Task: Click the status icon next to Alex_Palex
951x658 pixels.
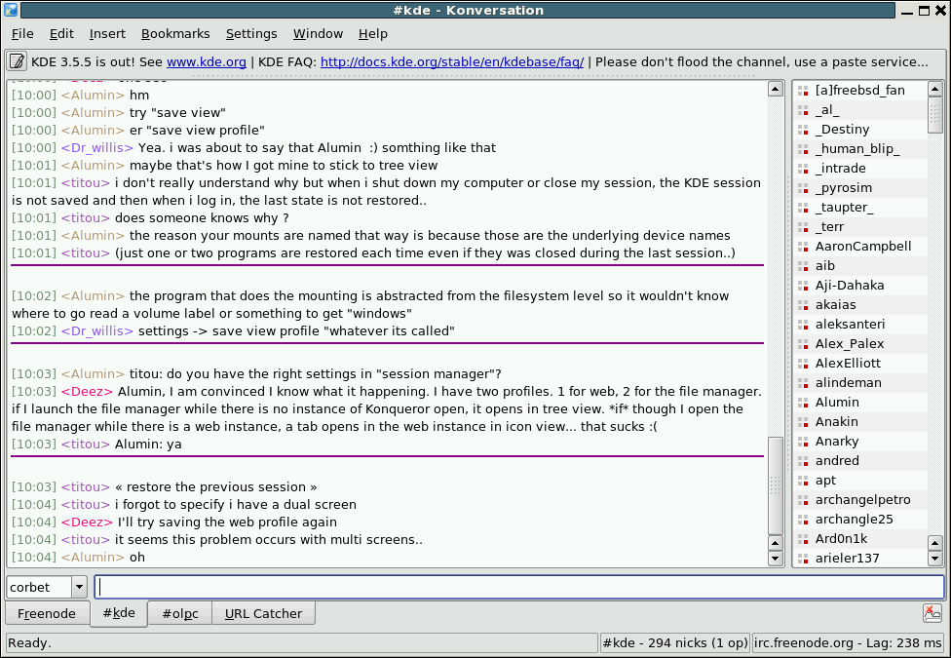Action: tap(803, 343)
